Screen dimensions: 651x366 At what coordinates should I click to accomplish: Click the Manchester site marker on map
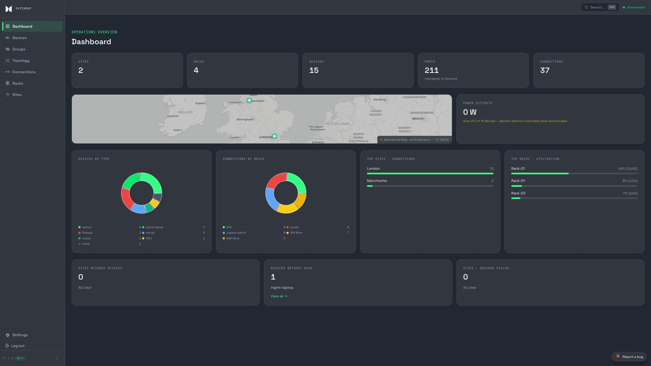pyautogui.click(x=249, y=100)
